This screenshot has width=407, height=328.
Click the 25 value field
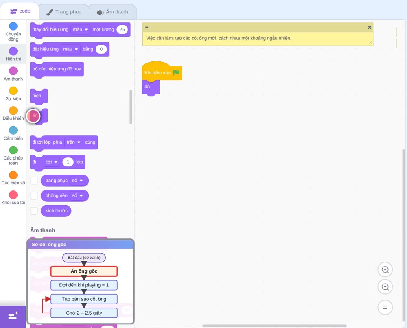tap(122, 30)
